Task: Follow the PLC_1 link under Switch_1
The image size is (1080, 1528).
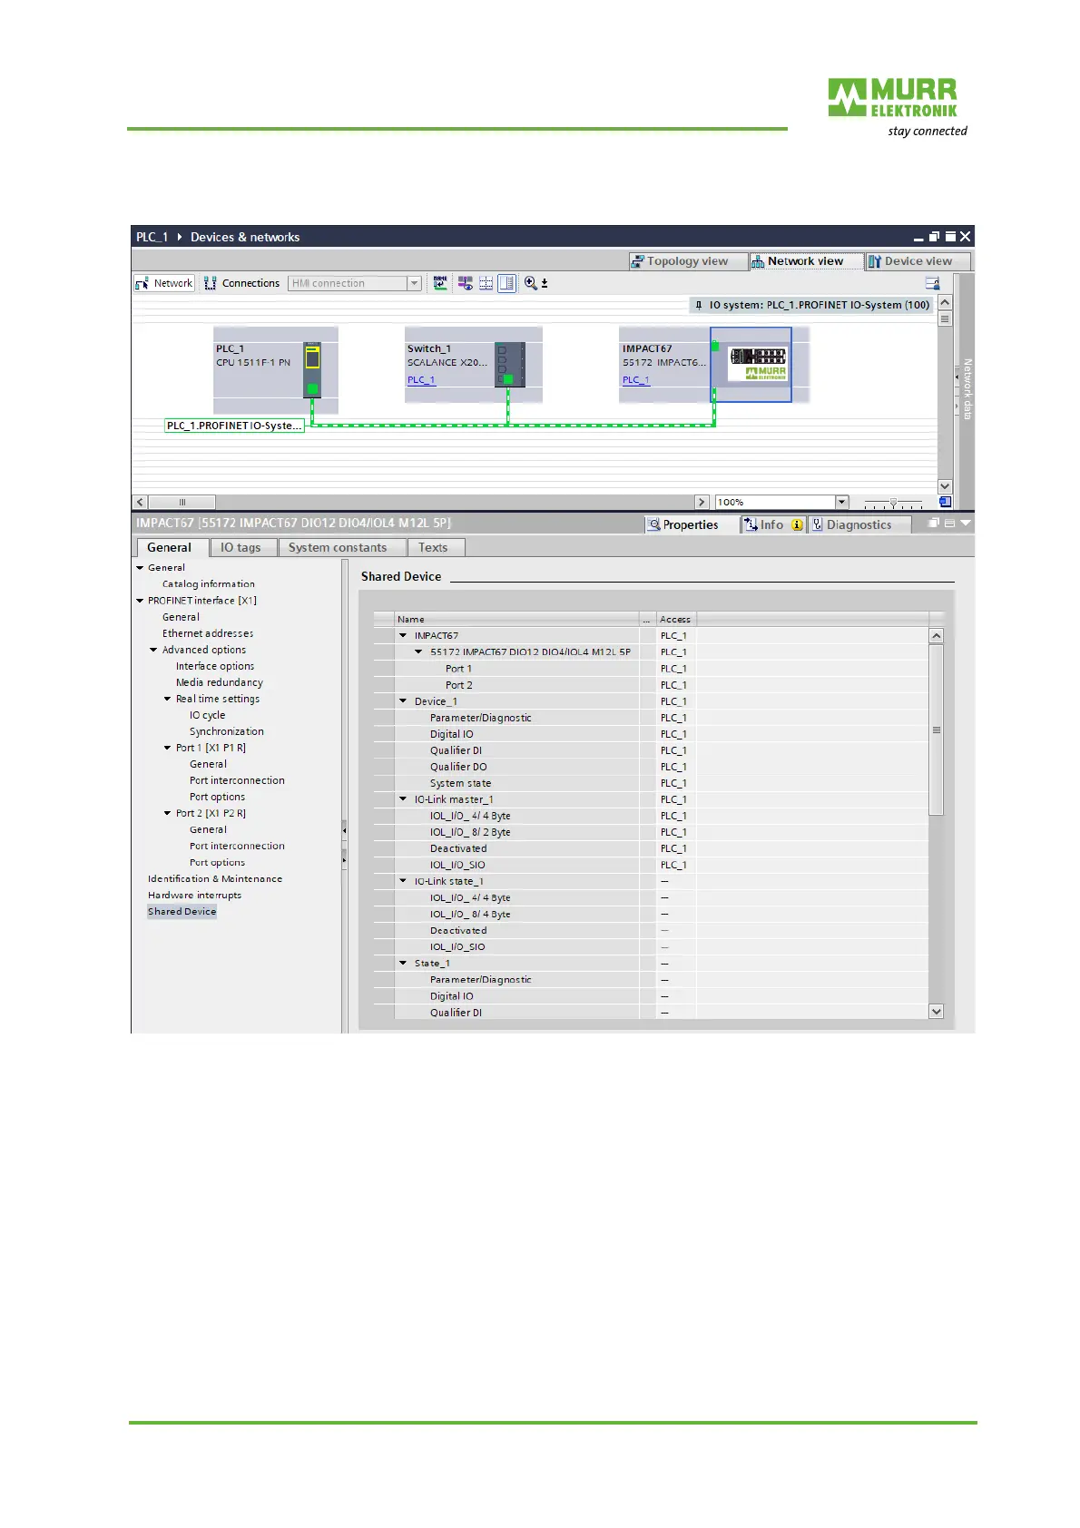Action: pyautogui.click(x=421, y=380)
